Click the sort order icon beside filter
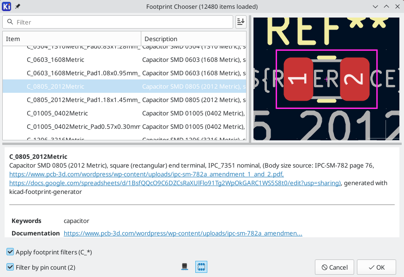The width and height of the screenshot is (404, 277). pos(241,22)
